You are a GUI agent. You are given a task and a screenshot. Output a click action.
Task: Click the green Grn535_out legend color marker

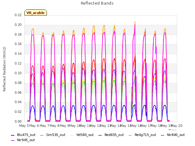(42, 135)
